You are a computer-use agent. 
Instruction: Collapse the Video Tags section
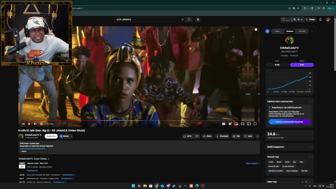pos(310,182)
